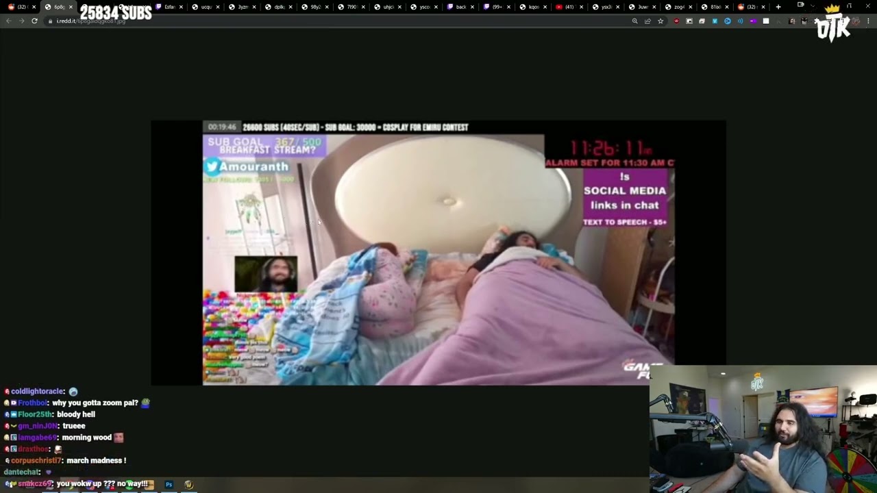Close the 'Esfan' tab
Screen dimensions: 877x493
[x=181, y=7]
